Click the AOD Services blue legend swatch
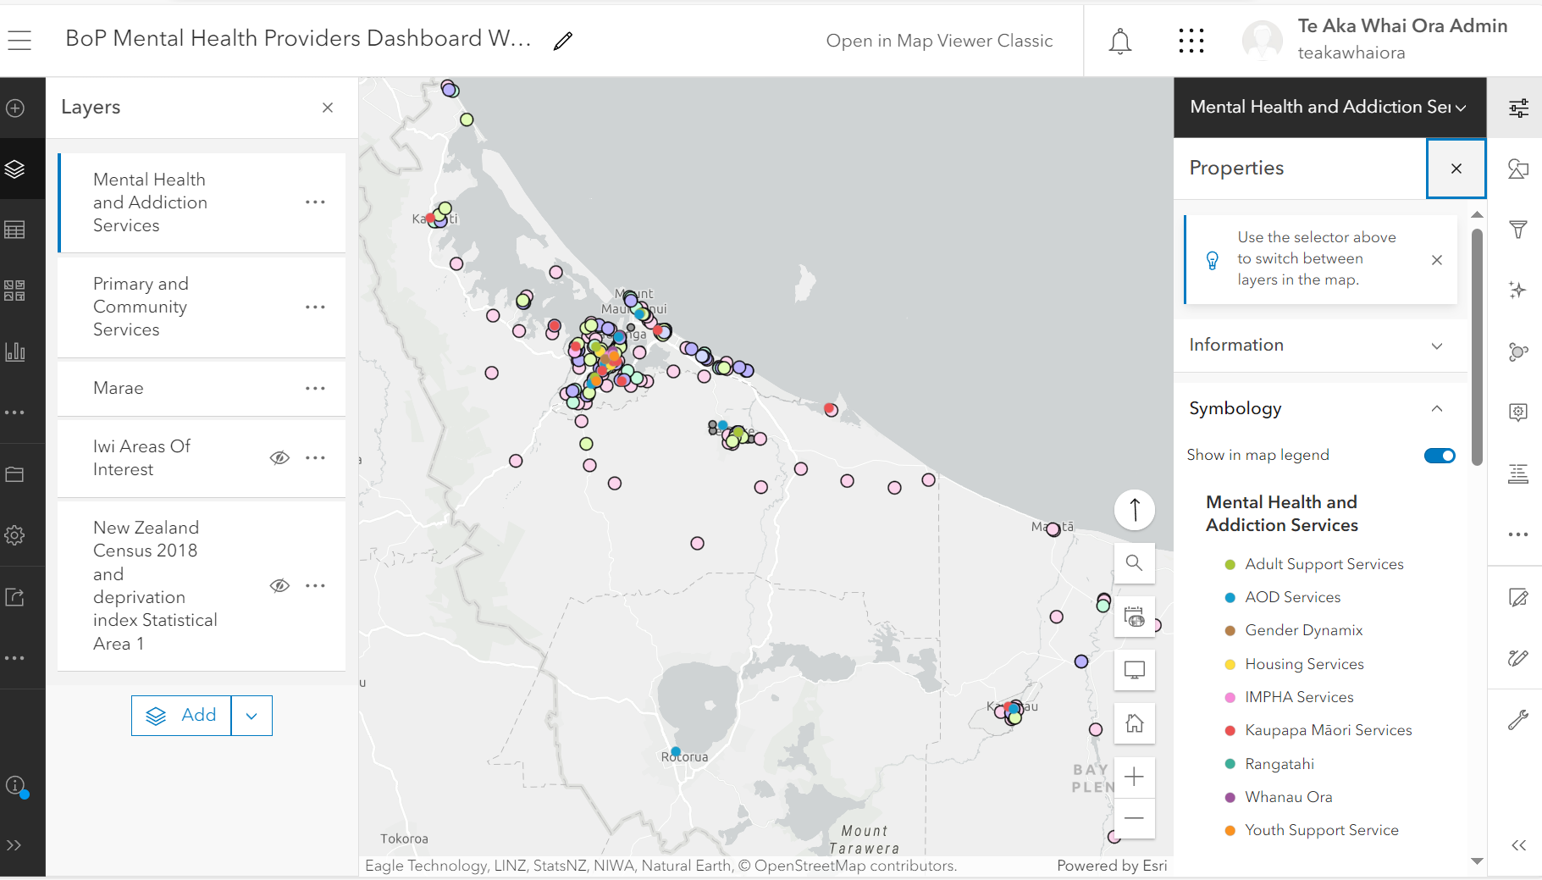 coord(1230,598)
